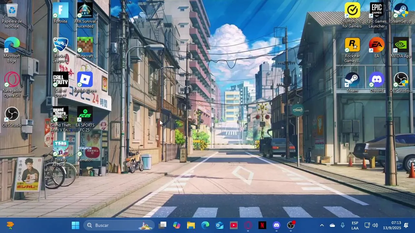Launch the Call of Duty shortcut

click(x=61, y=84)
